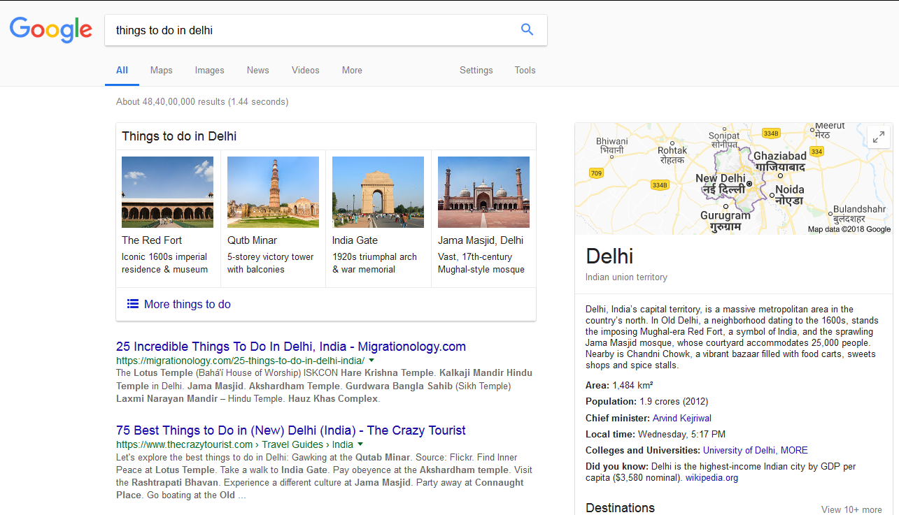Click the Indian union territory subtitle
This screenshot has width=899, height=515.
coord(626,277)
